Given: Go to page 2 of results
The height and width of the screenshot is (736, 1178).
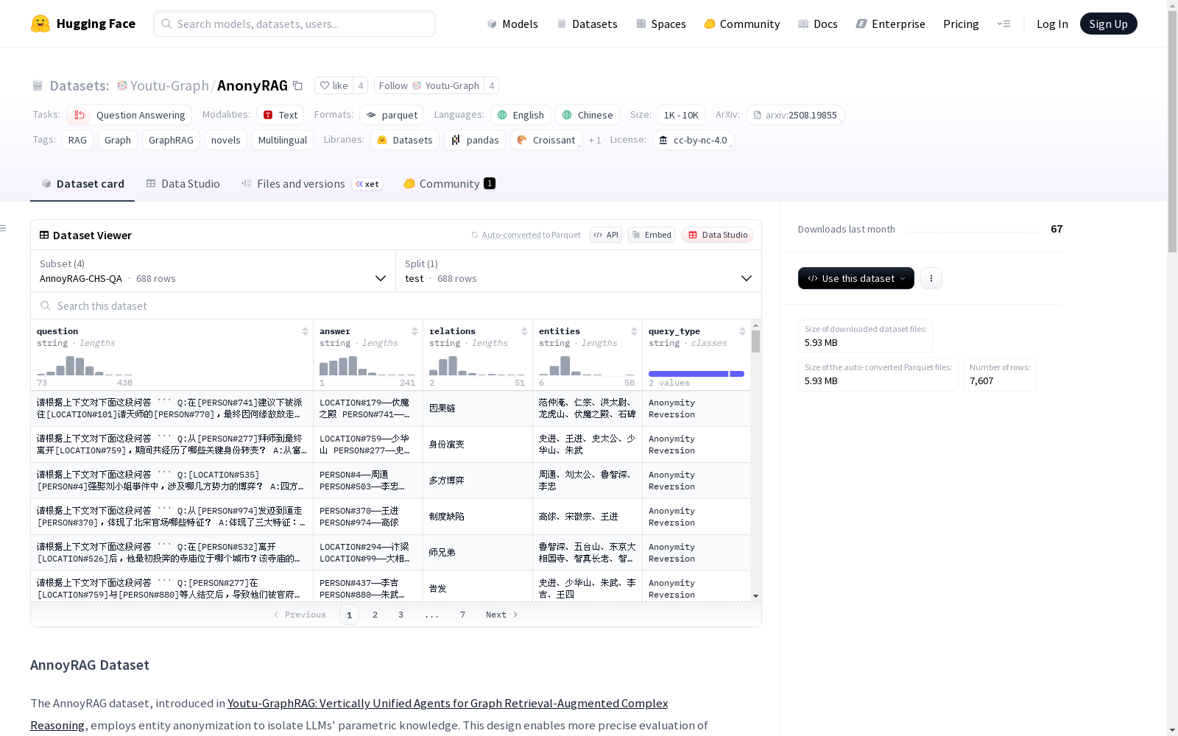Looking at the screenshot, I should click(x=375, y=615).
